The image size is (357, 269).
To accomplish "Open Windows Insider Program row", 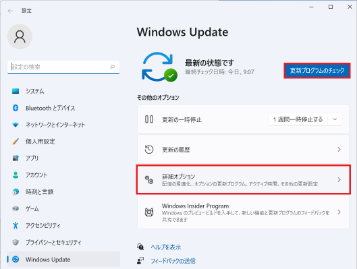I will pos(243,212).
